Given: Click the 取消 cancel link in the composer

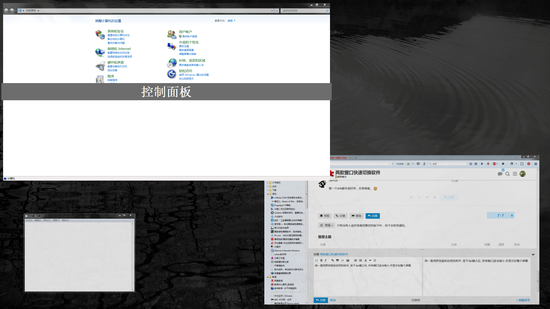Looking at the screenshot, I should coord(333,300).
